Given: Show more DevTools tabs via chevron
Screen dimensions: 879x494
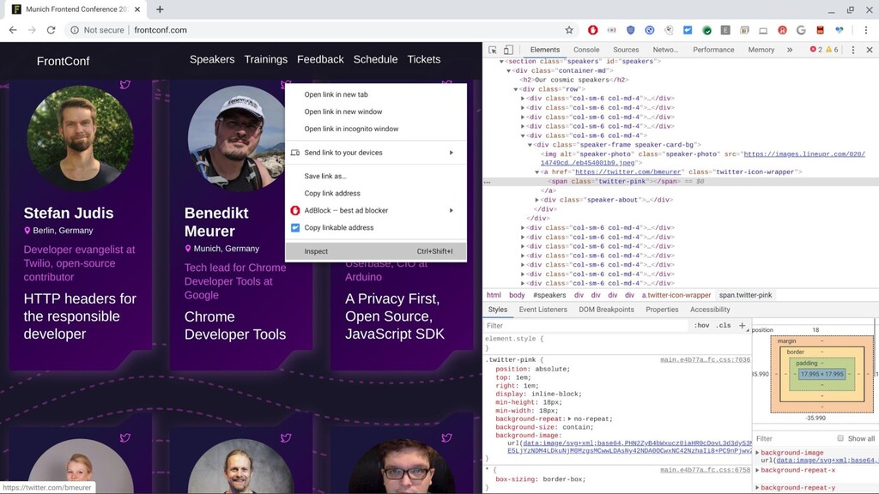Looking at the screenshot, I should (790, 50).
